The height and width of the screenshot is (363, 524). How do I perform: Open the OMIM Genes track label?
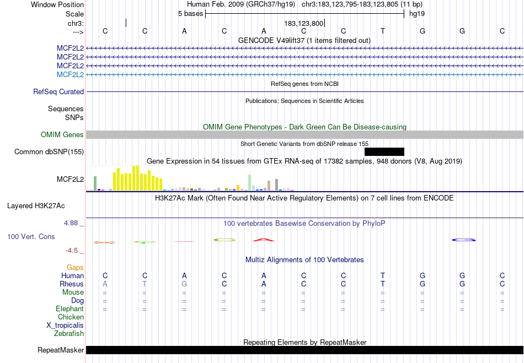pyautogui.click(x=62, y=134)
